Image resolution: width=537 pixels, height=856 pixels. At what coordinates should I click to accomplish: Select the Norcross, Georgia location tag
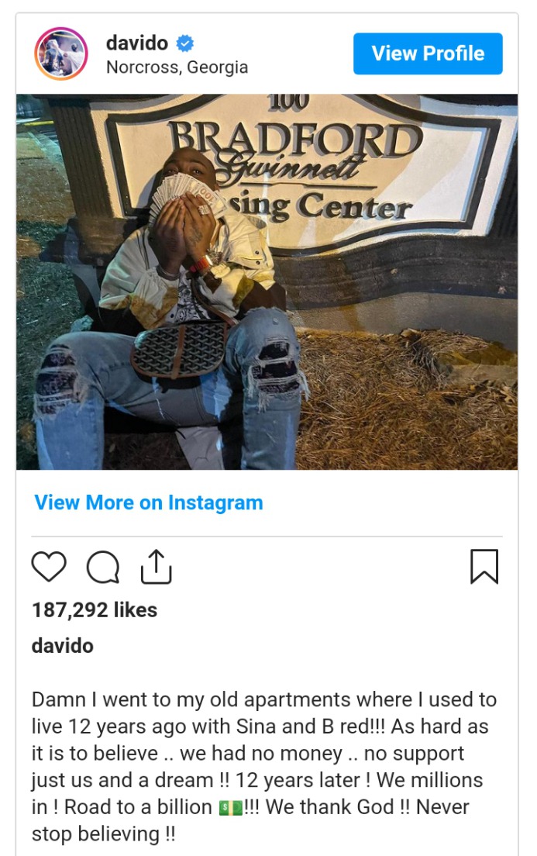(x=177, y=67)
